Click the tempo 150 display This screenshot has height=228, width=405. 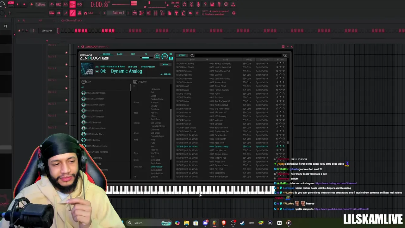[40, 4]
